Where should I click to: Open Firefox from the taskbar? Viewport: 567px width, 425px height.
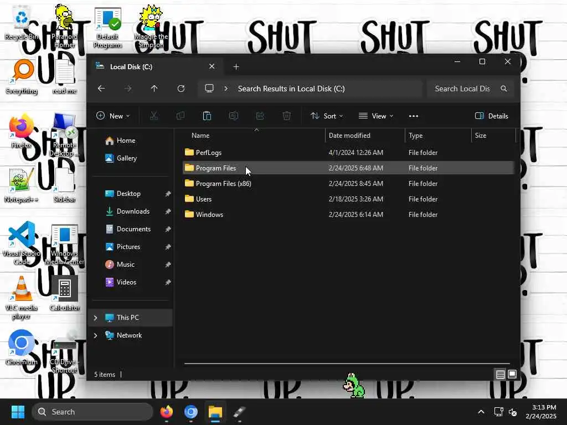click(166, 412)
